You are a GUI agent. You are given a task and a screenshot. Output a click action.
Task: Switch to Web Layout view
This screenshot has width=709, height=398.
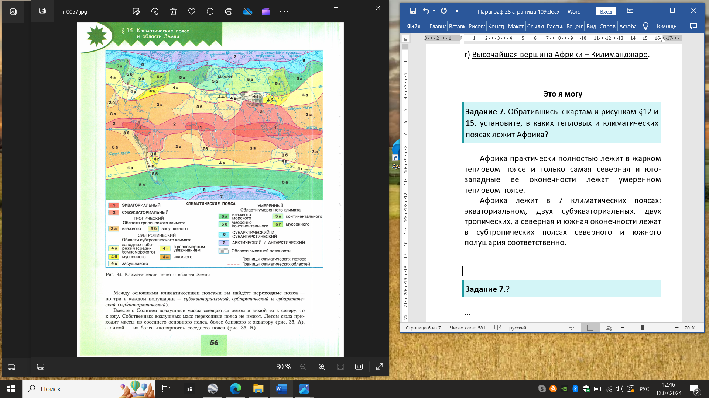pyautogui.click(x=609, y=328)
